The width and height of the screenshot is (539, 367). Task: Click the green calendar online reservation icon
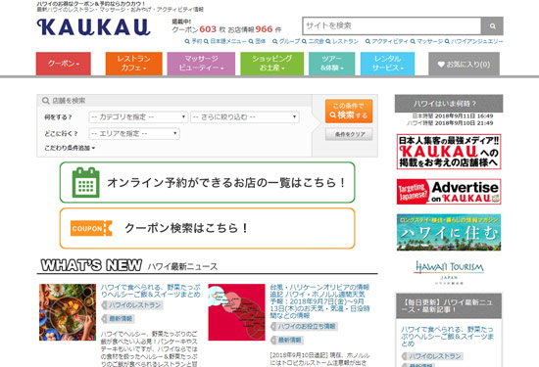(85, 182)
